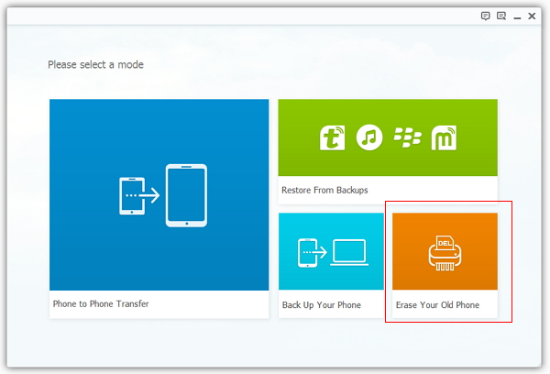This screenshot has height=374, width=550.
Task: Click the Erase Your Old Phone label
Action: [437, 305]
